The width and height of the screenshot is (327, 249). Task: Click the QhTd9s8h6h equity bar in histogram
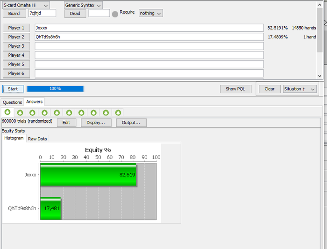[x=50, y=208]
